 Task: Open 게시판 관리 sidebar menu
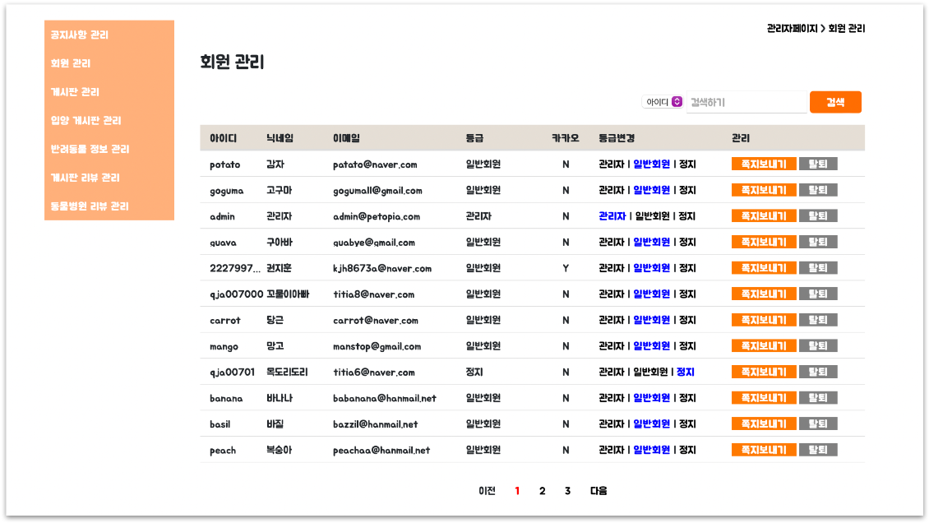tap(75, 92)
